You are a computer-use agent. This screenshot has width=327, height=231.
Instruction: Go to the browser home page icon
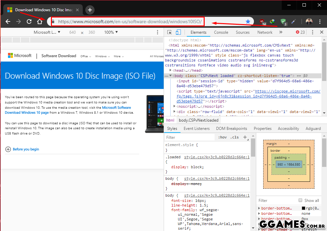click(x=40, y=21)
